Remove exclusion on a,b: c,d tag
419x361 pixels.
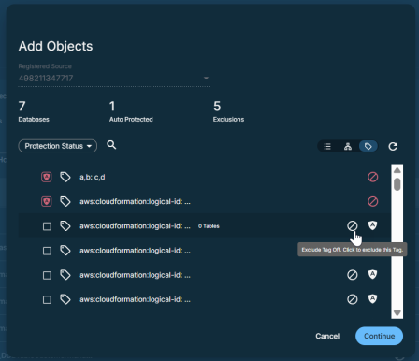coord(372,177)
